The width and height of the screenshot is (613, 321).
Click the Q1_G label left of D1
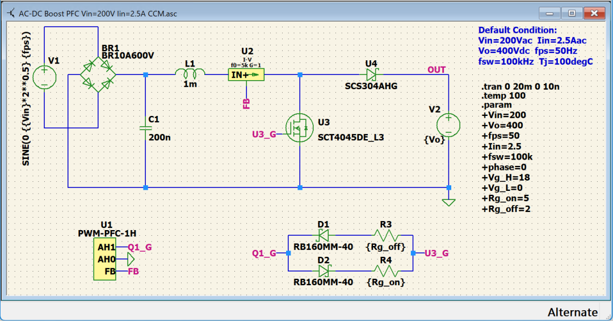coord(264,253)
